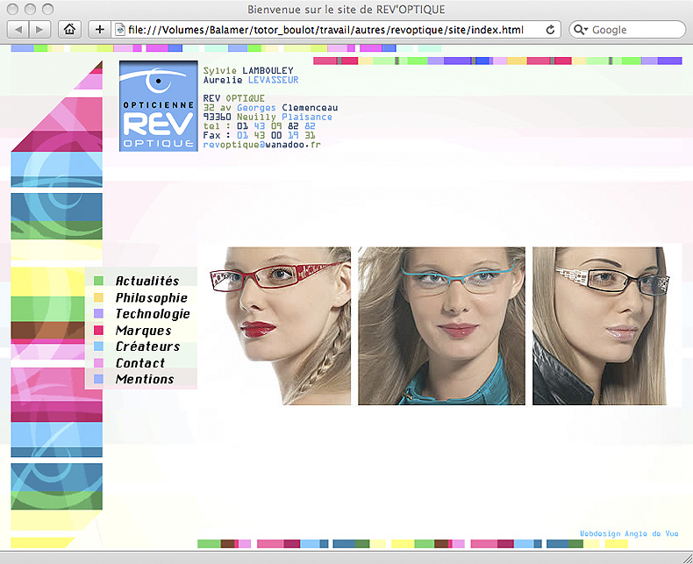Click the browser Forward arrow button
This screenshot has height=564, width=693.
(41, 29)
